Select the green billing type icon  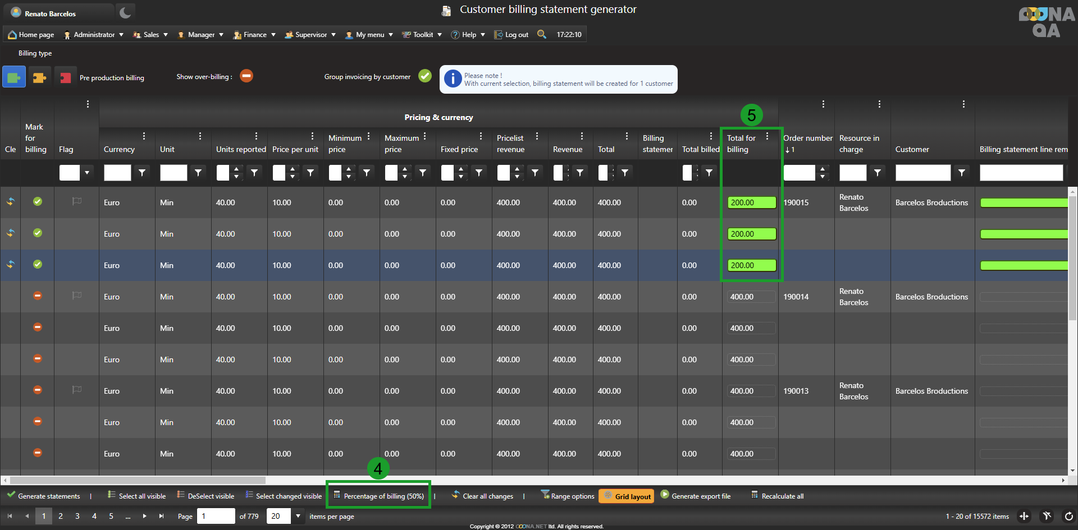pyautogui.click(x=14, y=77)
